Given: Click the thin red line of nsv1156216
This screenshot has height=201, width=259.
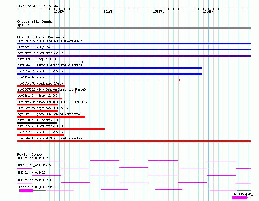Looking at the screenshot, I should click(x=98, y=80).
